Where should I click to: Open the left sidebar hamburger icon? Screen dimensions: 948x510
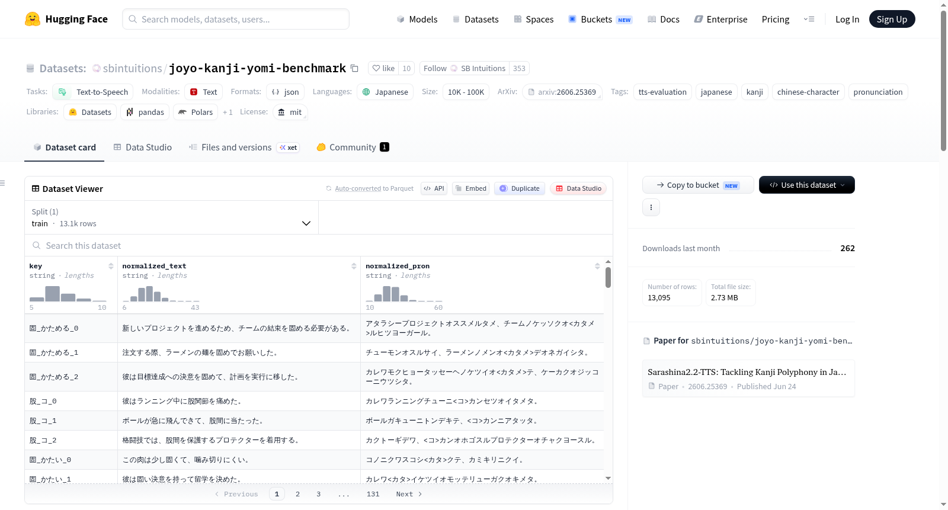point(2,183)
